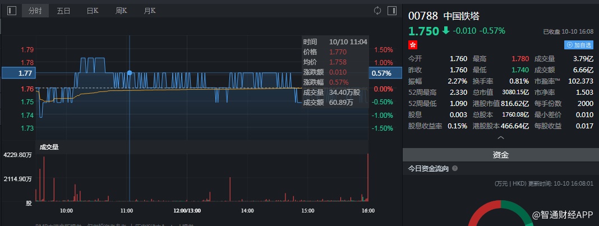Click the 换手率 value 0.81%
This screenshot has height=226, width=599.
click(519, 81)
